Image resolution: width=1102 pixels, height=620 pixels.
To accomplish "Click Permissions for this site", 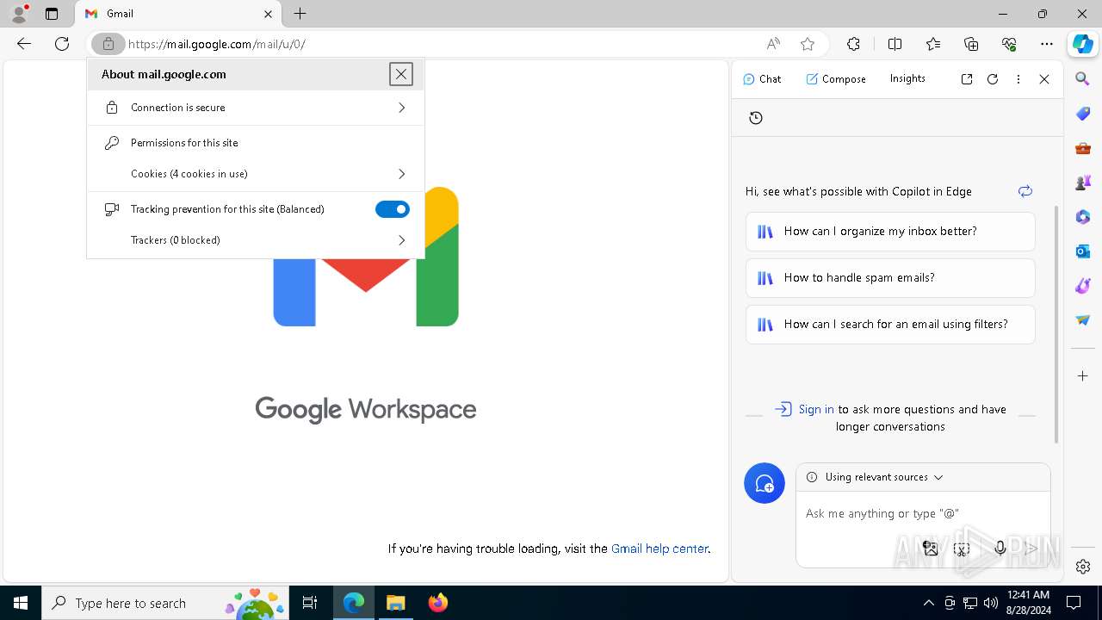I will 184,143.
